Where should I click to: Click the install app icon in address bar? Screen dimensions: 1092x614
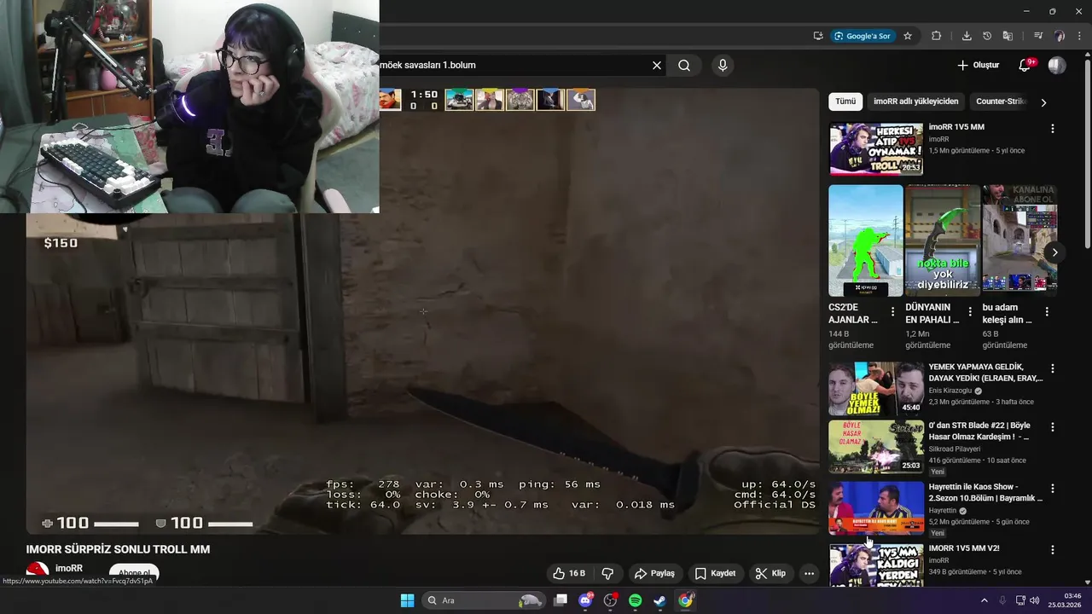point(818,36)
